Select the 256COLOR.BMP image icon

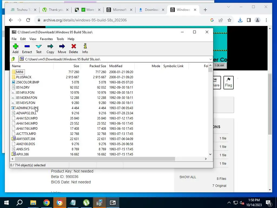coord(14,82)
